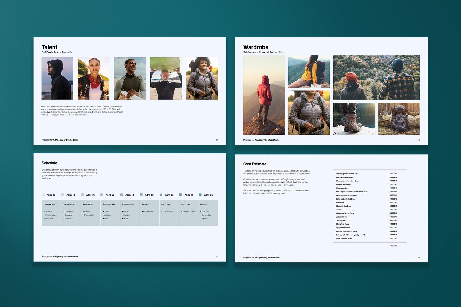The width and height of the screenshot is (461, 307).
Task: Select the "Final Files" bullet under Handoff
Action: tap(205, 211)
